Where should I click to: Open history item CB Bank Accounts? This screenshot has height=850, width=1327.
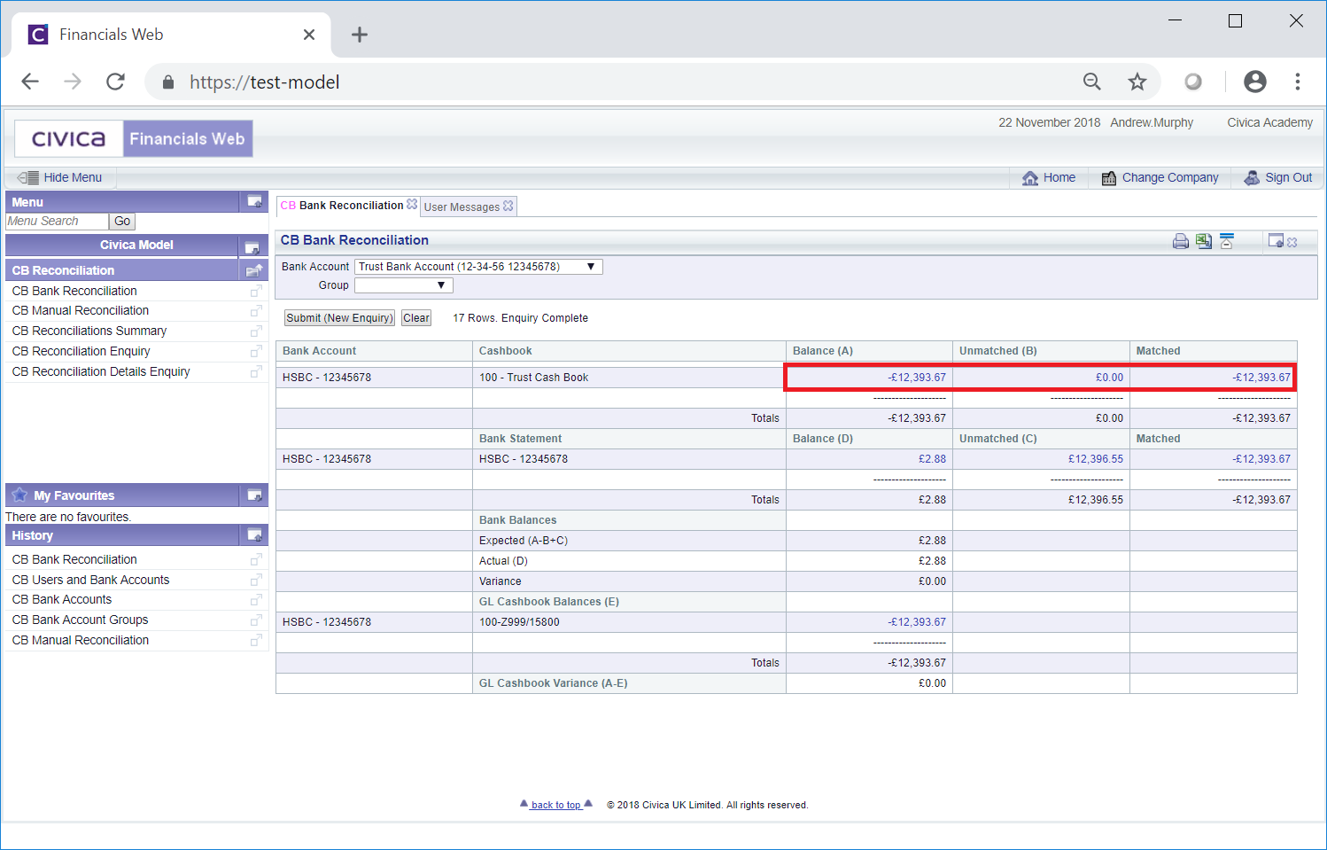click(62, 600)
